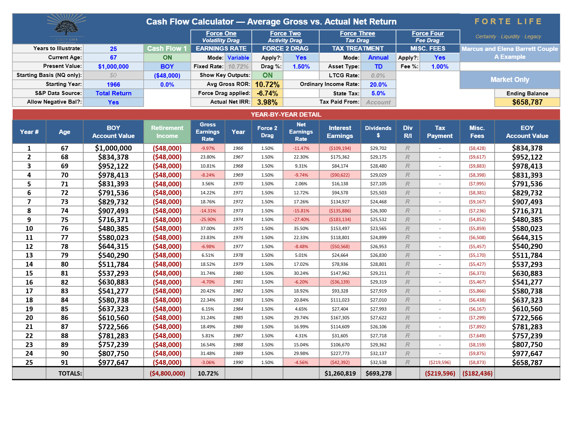
Task: Select the Years to Illustrate value 25
Action: 113,49
